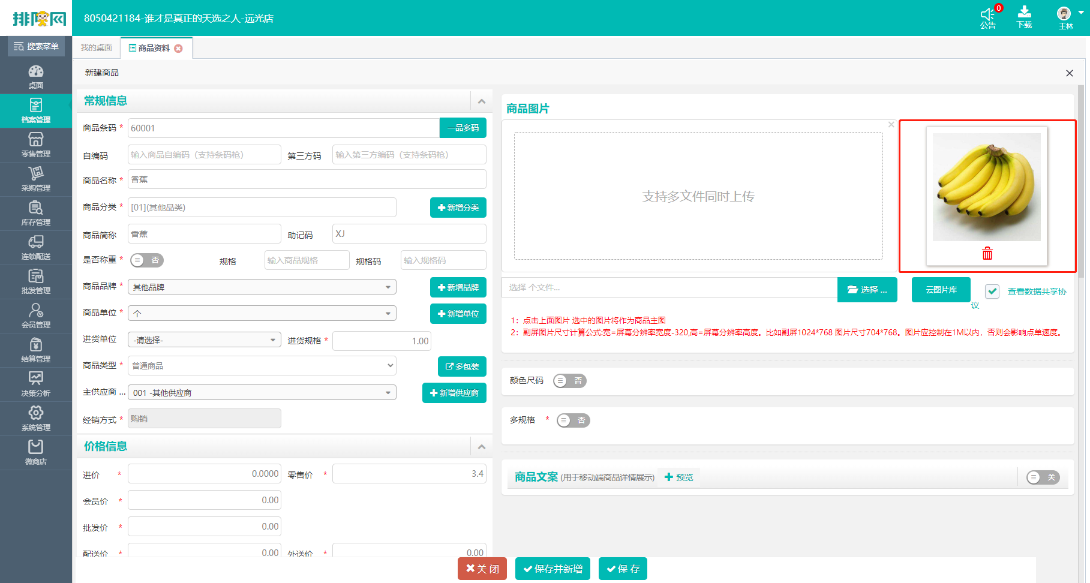The width and height of the screenshot is (1090, 583).
Task: Click the 保存 button
Action: click(623, 569)
